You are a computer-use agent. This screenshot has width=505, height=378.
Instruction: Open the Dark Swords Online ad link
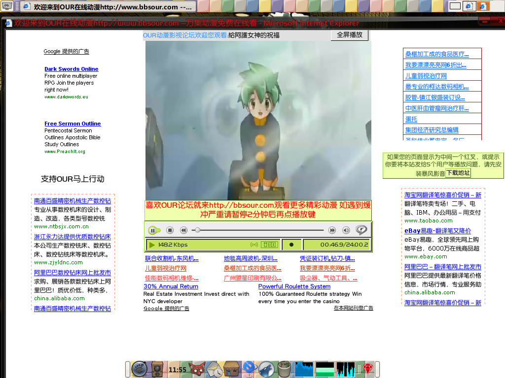(x=71, y=69)
